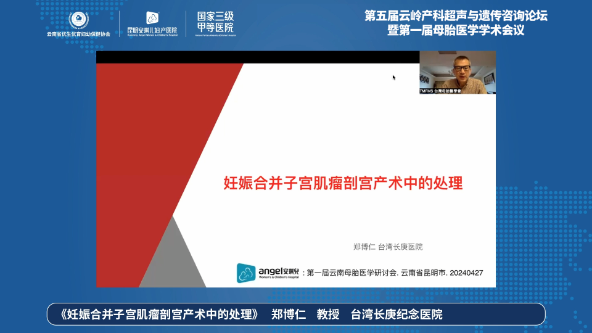
Task: Click the talk title in the bottom caption bar
Action: coord(158,314)
